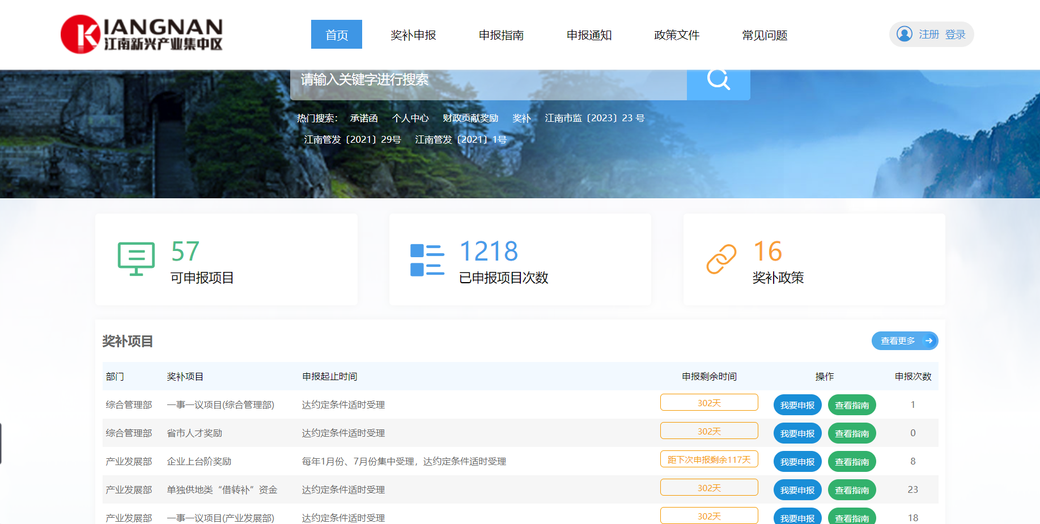Click hot search 江南管发〔2021〕1号

click(x=461, y=139)
